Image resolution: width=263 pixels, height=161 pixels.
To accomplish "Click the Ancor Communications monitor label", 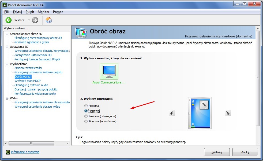I will tap(109, 82).
